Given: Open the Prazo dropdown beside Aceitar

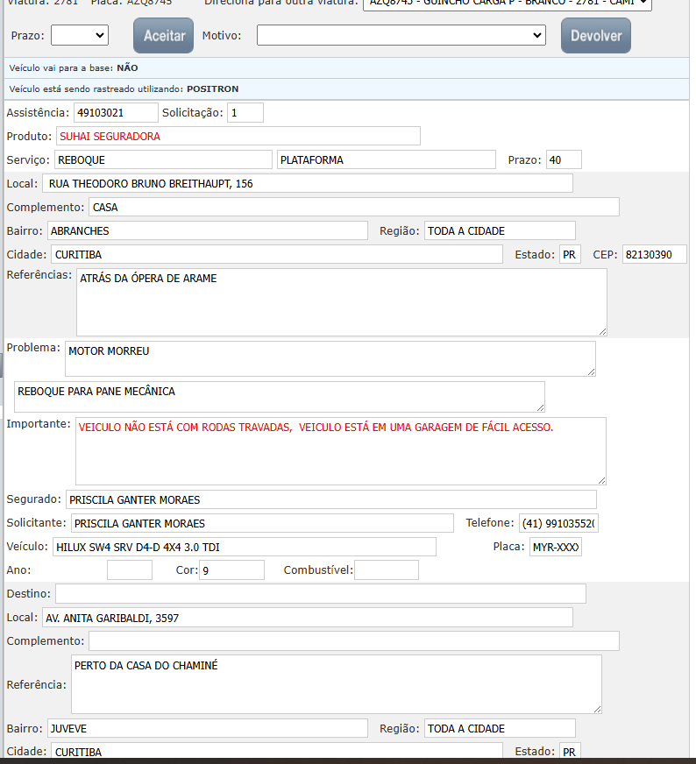Looking at the screenshot, I should pyautogui.click(x=80, y=35).
